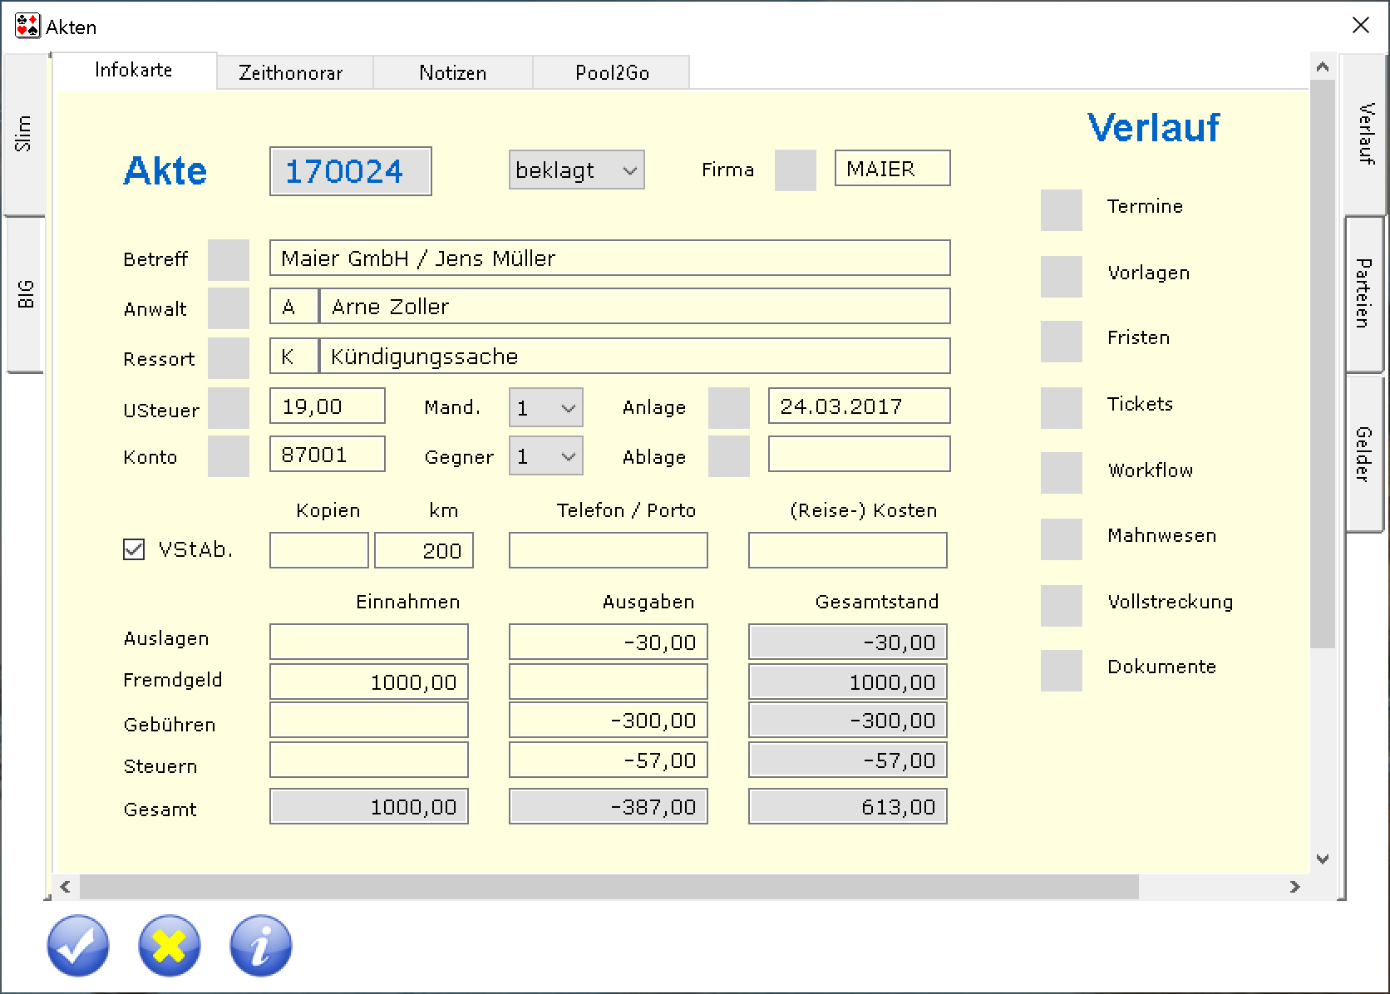1390x994 pixels.
Task: Open the blue info icon
Action: coord(261,946)
